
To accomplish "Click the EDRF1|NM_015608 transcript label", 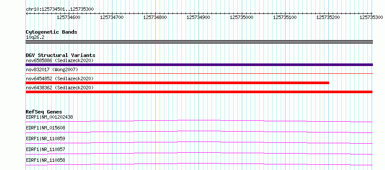I will 45,128.
